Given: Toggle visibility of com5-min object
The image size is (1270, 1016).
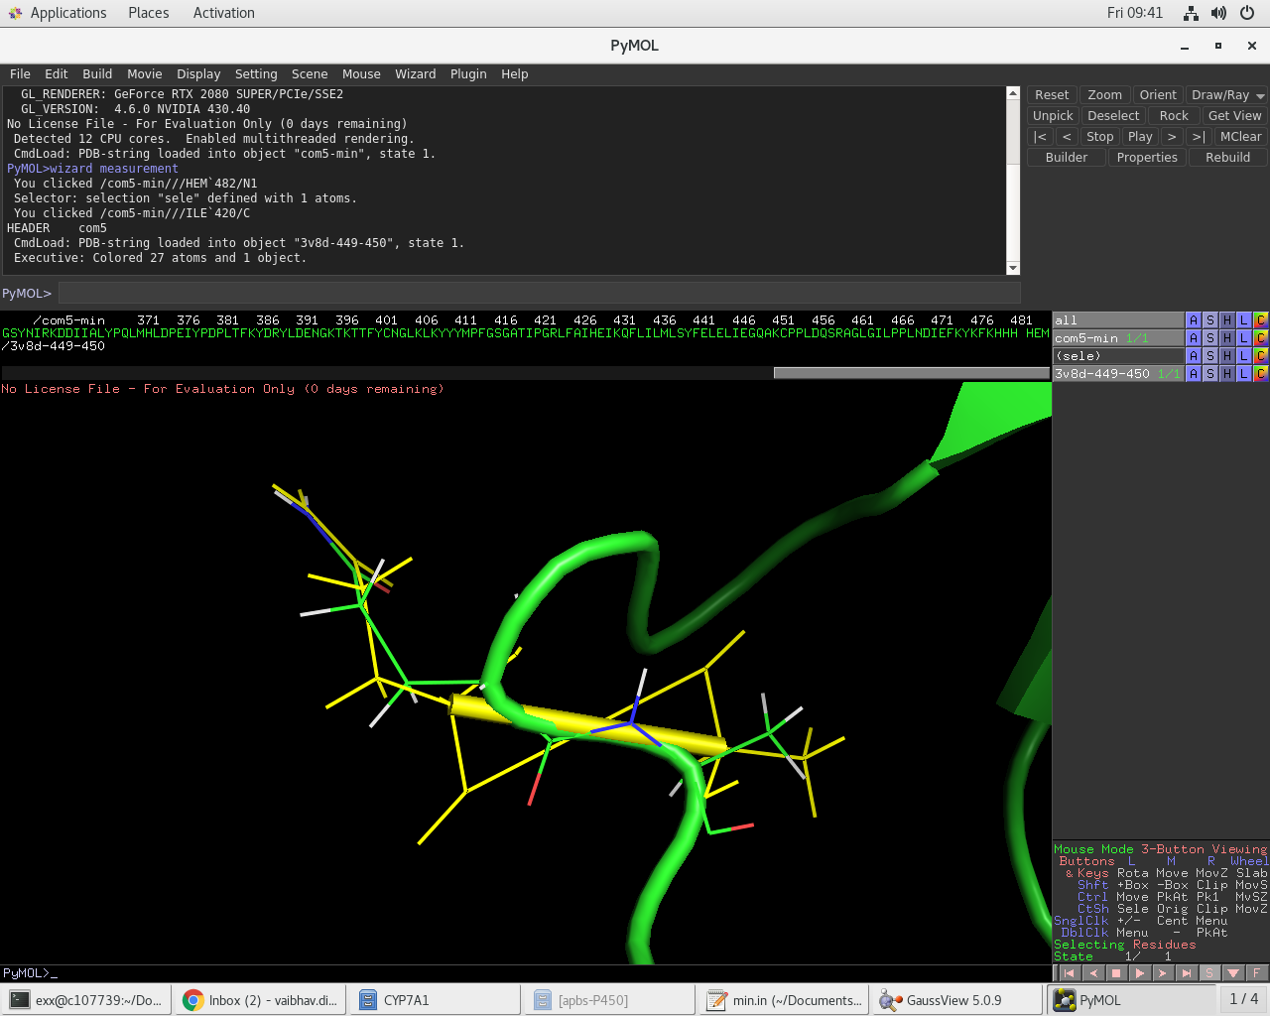Looking at the screenshot, I should pos(1086,338).
